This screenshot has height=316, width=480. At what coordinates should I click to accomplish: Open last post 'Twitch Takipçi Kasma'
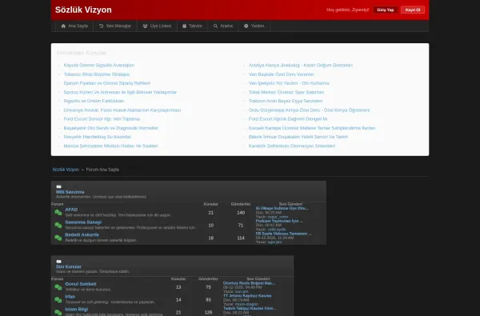pos(250,308)
